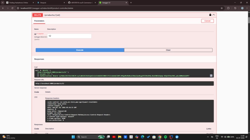Click the 200 server response code
250x140 pixels.
36,97
